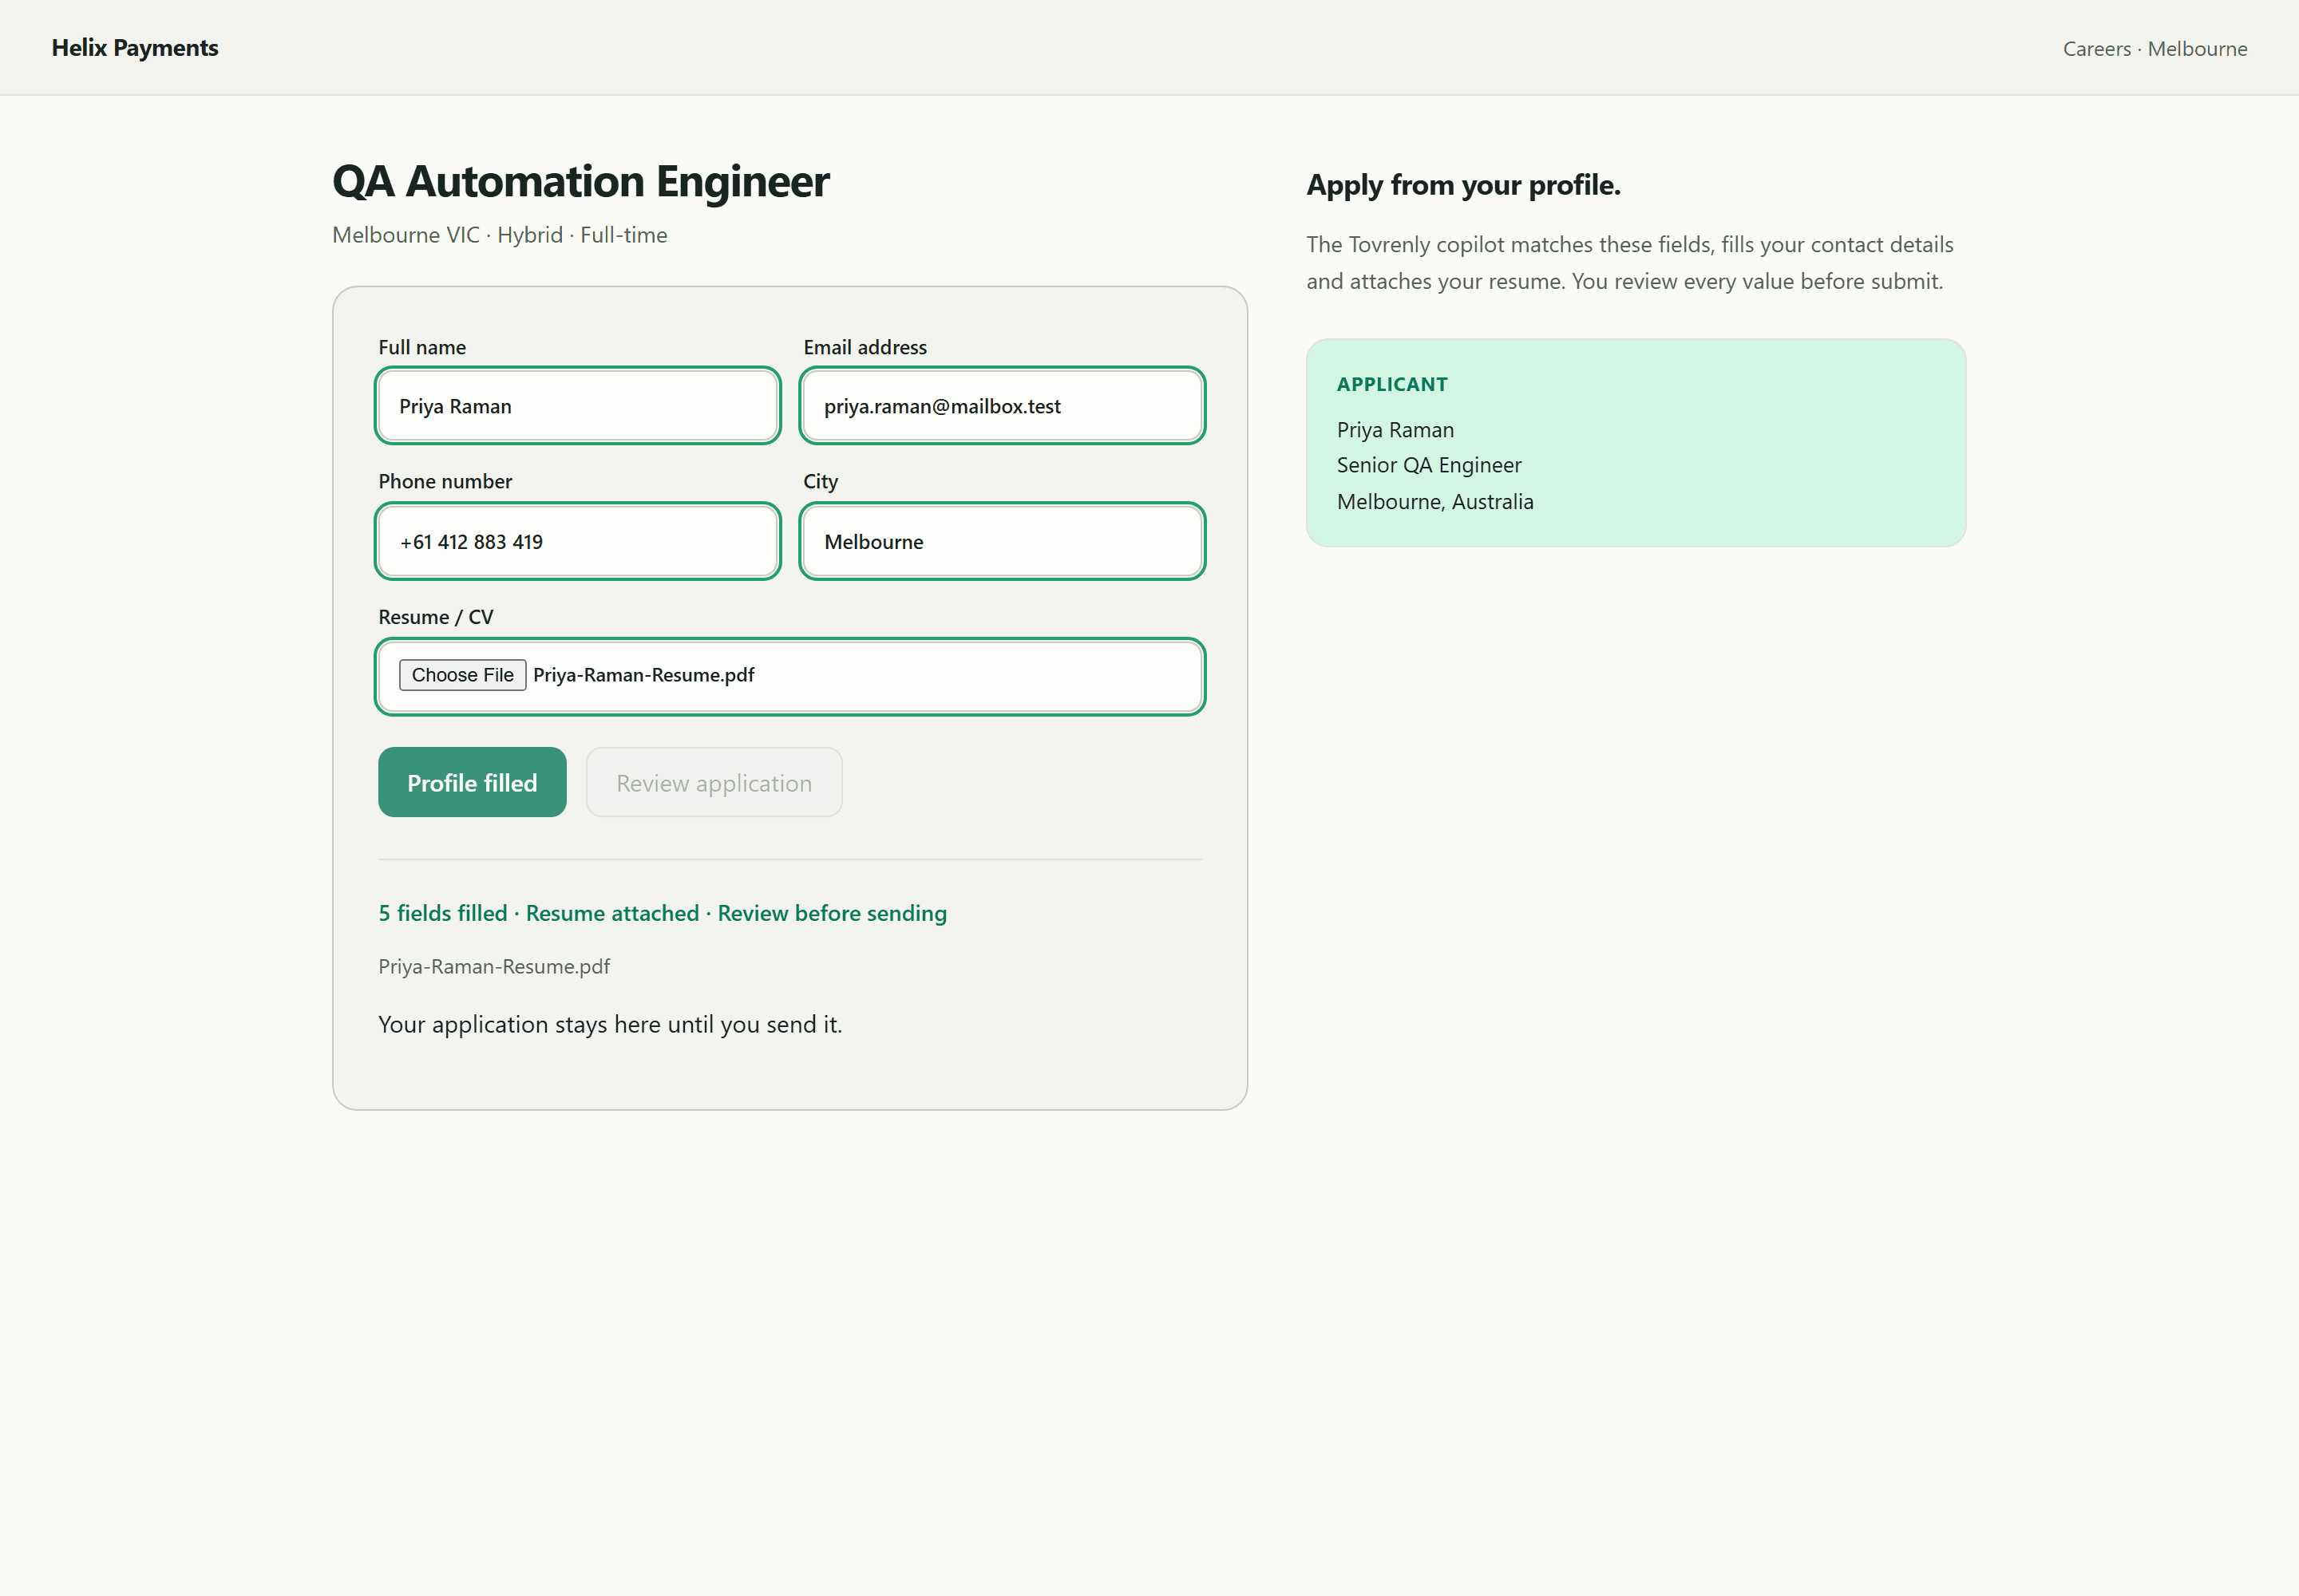2299x1596 pixels.
Task: Focus the Email address field
Action: (1002, 406)
